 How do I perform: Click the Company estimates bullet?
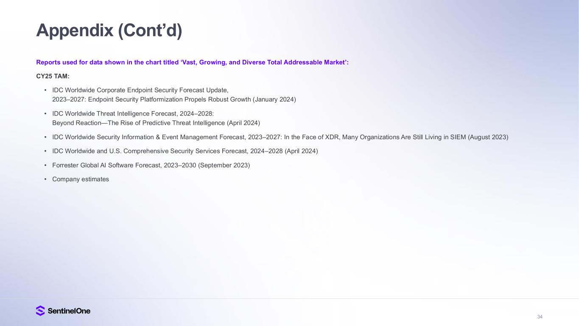tap(81, 179)
